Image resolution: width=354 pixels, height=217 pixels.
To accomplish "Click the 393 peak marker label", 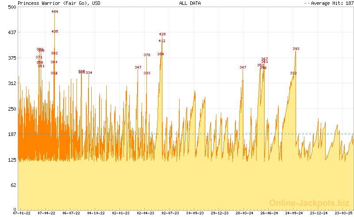I will coord(296,49).
